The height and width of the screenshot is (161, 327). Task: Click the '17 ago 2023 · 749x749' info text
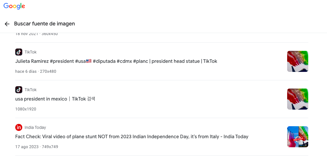37,147
